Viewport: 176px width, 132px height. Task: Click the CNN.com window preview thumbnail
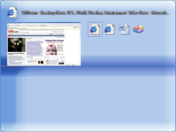(x=44, y=44)
